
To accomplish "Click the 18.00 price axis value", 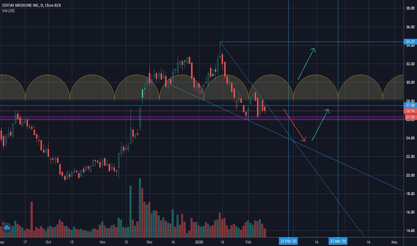I will pos(410,194).
